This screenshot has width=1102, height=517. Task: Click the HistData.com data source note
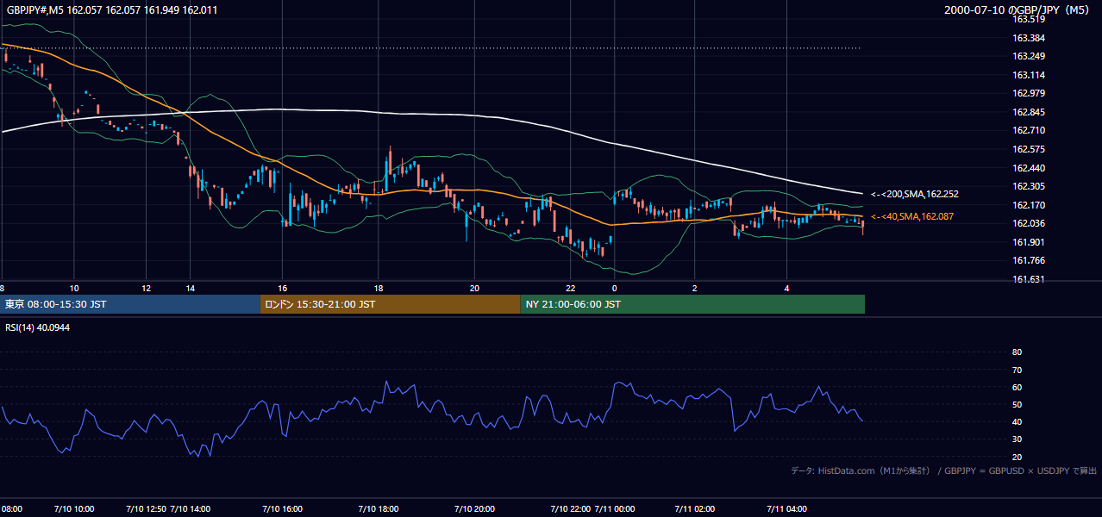944,470
